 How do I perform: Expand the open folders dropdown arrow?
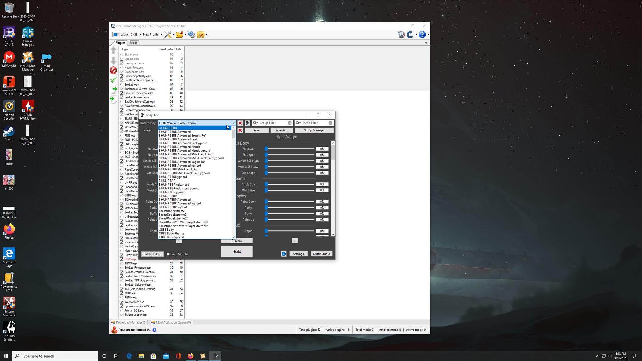185,35
